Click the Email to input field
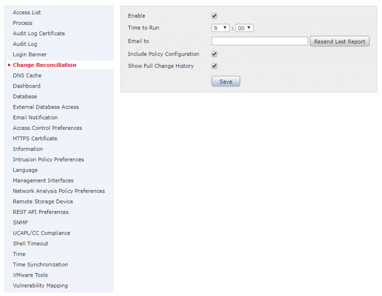 coord(260,41)
